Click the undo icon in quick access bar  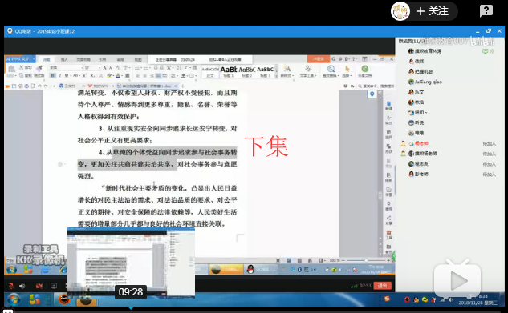click(x=39, y=86)
